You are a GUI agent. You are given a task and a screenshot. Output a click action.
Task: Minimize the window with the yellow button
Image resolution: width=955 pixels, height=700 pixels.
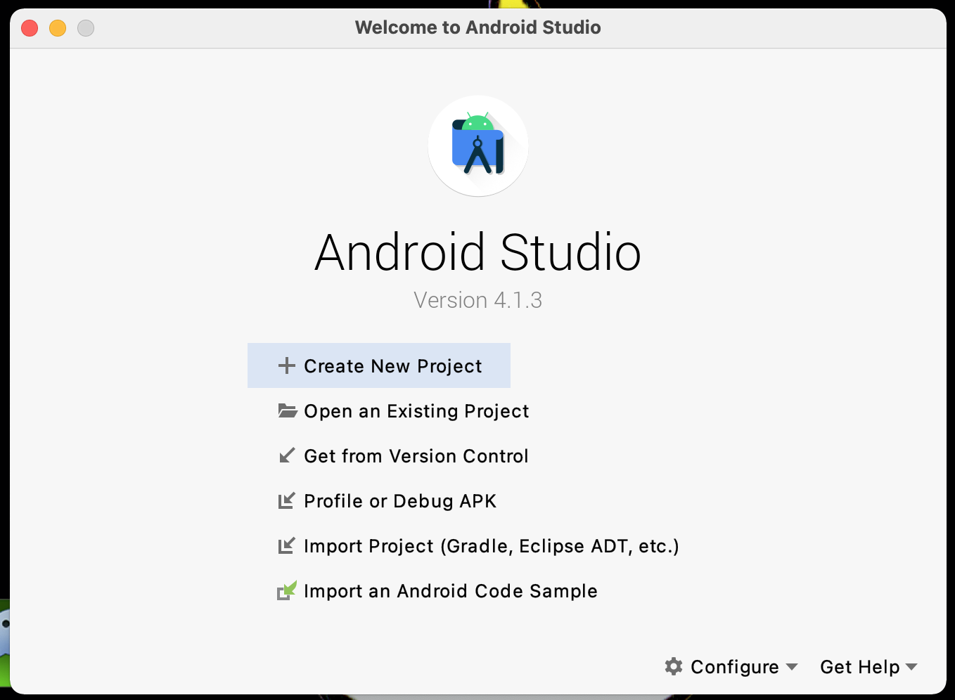58,28
